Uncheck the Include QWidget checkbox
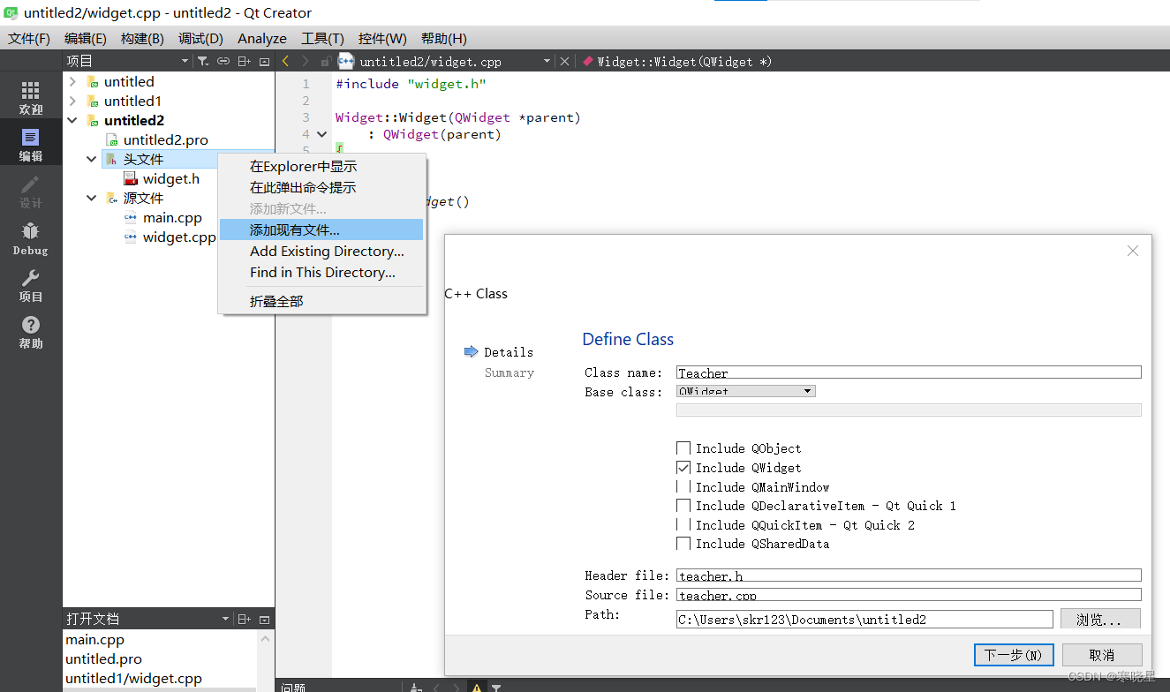This screenshot has height=692, width=1170. click(x=683, y=468)
